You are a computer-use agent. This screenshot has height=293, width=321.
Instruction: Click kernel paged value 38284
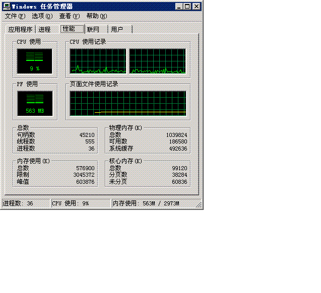pyautogui.click(x=179, y=175)
